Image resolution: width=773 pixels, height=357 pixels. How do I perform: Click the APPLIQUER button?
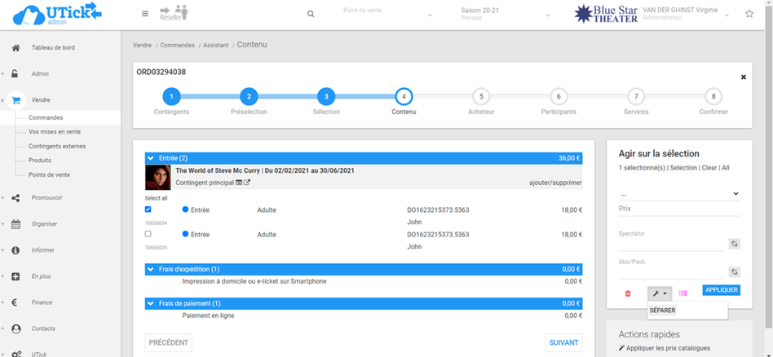(721, 290)
